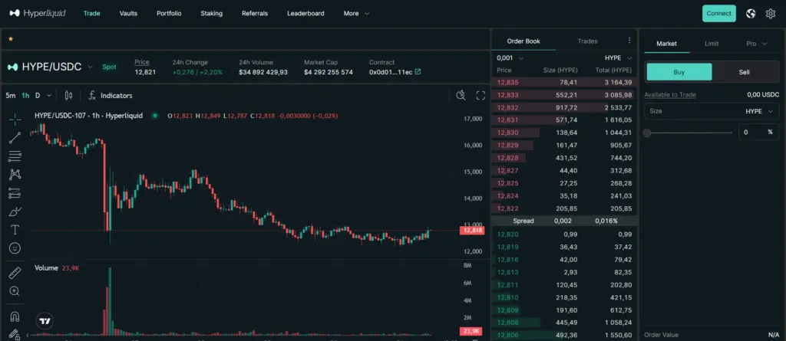786x341 pixels.
Task: Open the settings gear icon
Action: [771, 14]
